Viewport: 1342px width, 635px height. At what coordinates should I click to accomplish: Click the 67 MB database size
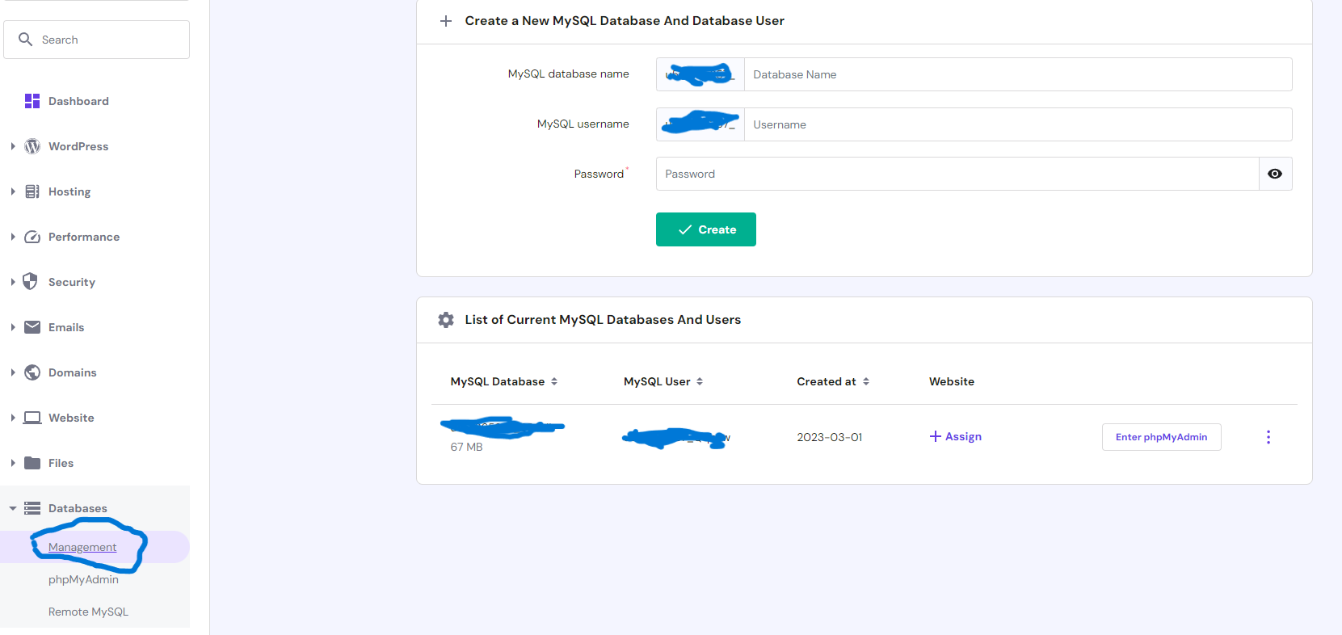(x=467, y=447)
